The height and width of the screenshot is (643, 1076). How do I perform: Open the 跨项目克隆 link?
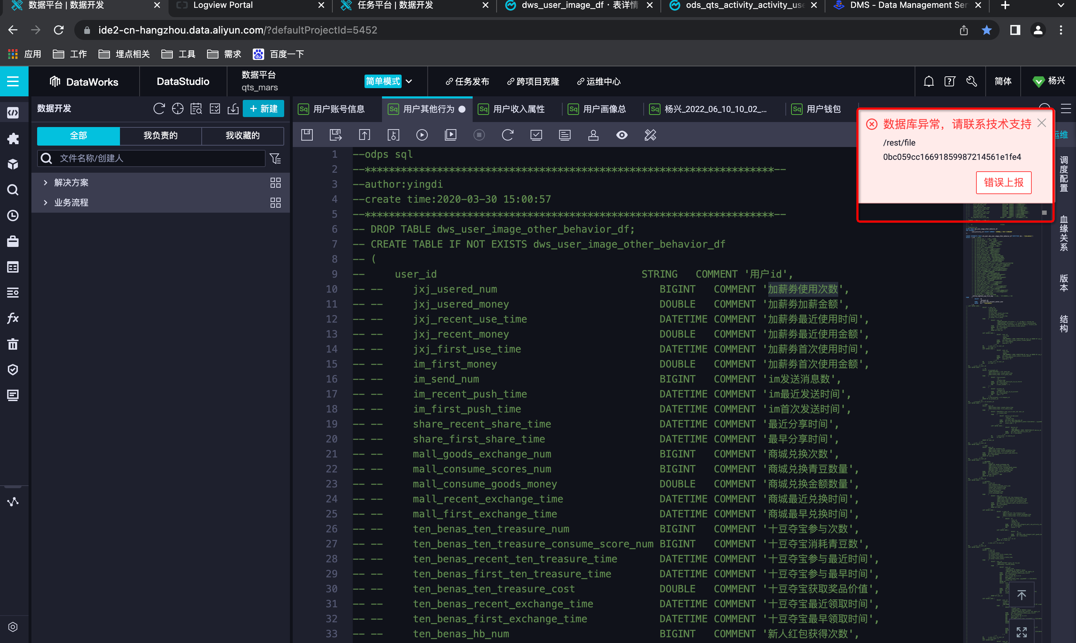pos(533,81)
